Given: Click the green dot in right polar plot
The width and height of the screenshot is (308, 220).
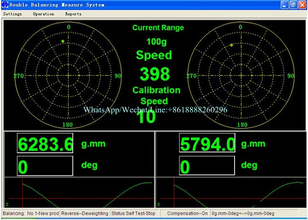Looking at the screenshot, I should (232, 45).
